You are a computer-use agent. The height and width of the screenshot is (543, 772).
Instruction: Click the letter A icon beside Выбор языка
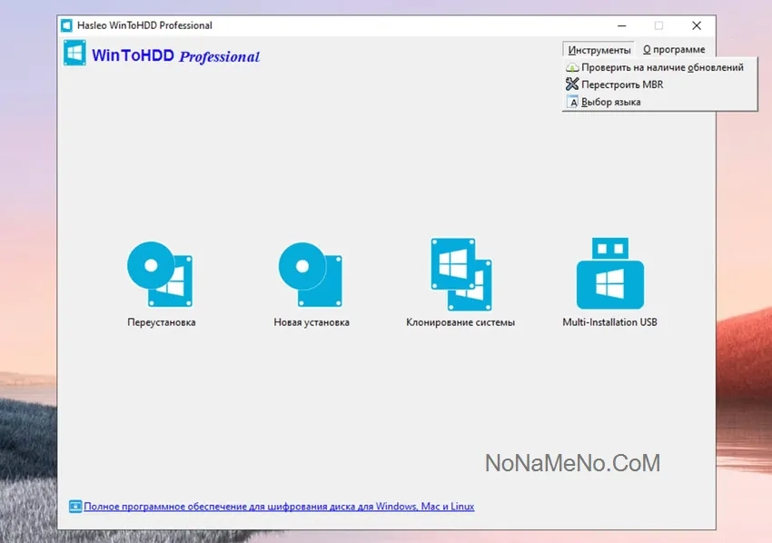(572, 102)
